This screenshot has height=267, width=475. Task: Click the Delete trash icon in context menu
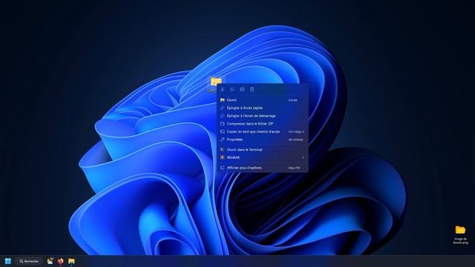pyautogui.click(x=252, y=89)
